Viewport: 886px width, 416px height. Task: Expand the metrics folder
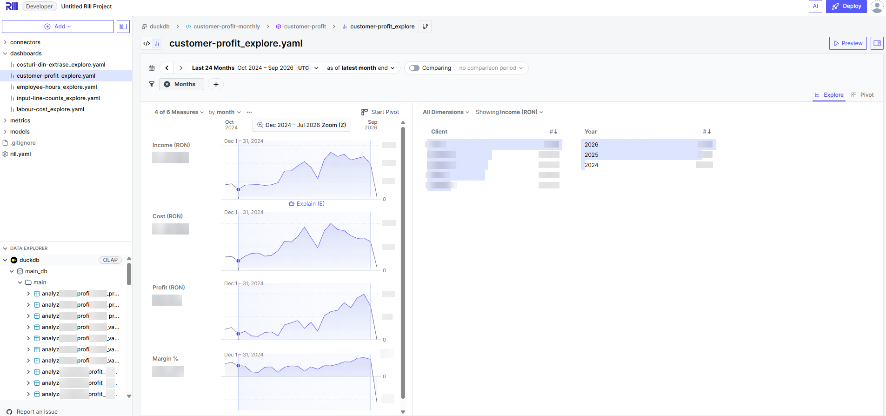tap(5, 121)
